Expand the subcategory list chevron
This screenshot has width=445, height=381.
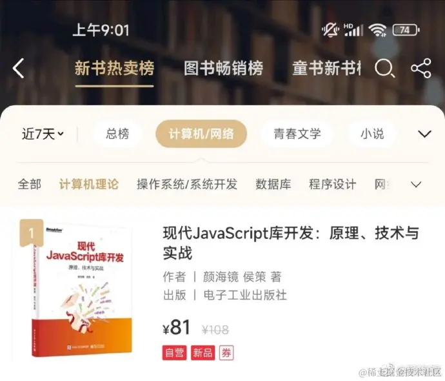point(416,185)
